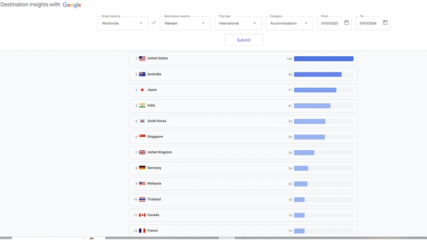Image resolution: width=427 pixels, height=240 pixels.
Task: Click the United States demand bar
Action: tap(323, 58)
